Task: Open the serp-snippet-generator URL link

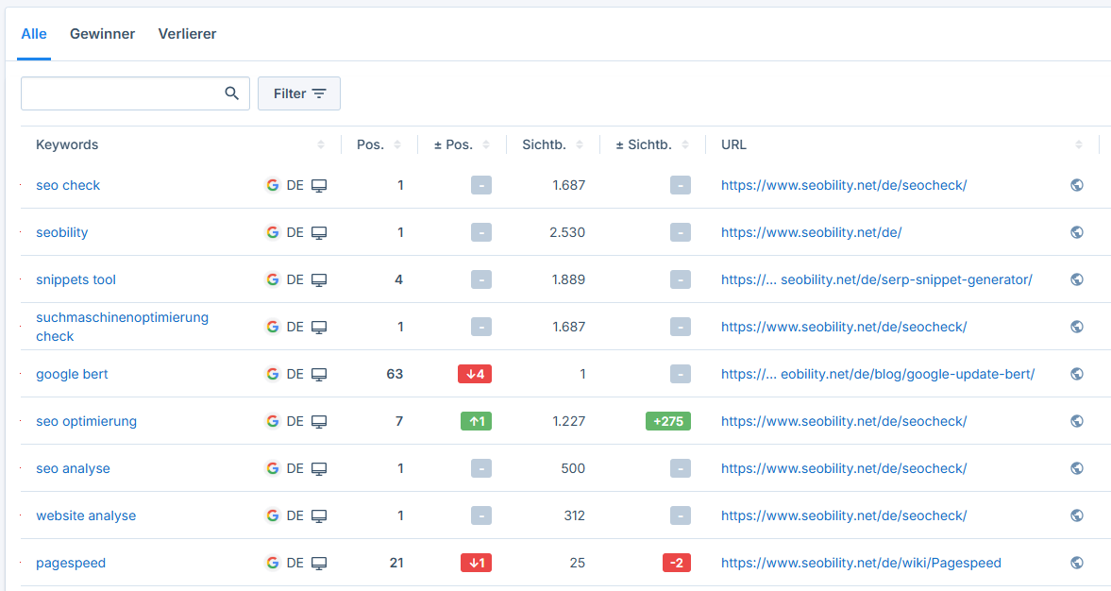Action: [877, 279]
